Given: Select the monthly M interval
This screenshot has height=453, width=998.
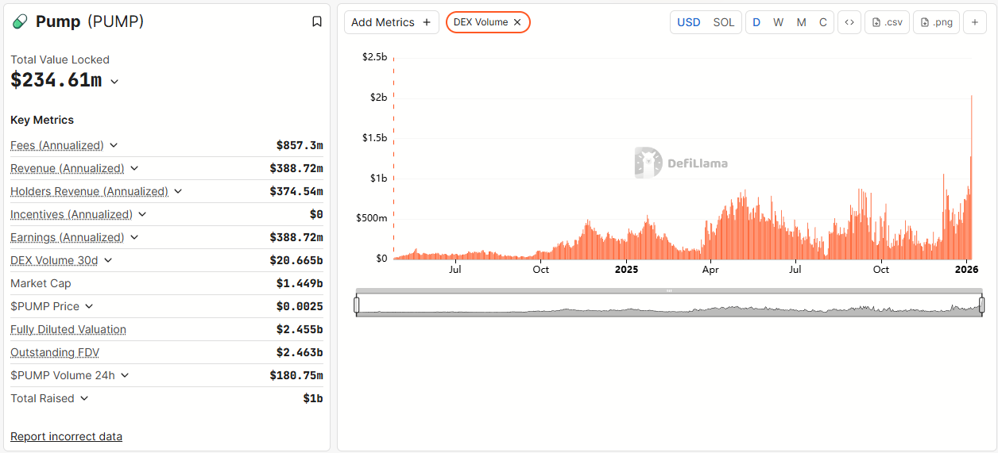Looking at the screenshot, I should click(801, 22).
